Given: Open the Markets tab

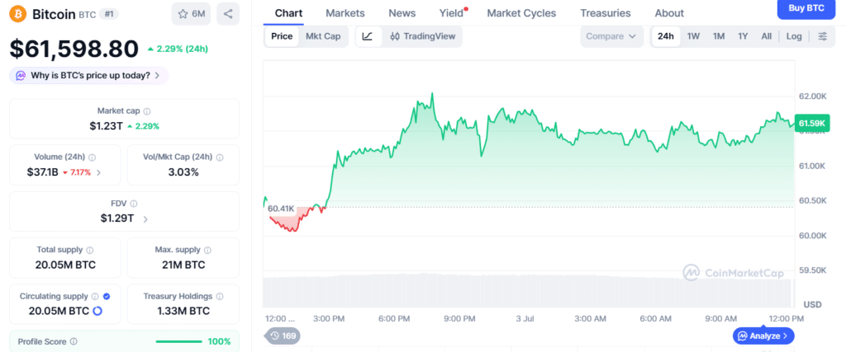Looking at the screenshot, I should click(345, 13).
